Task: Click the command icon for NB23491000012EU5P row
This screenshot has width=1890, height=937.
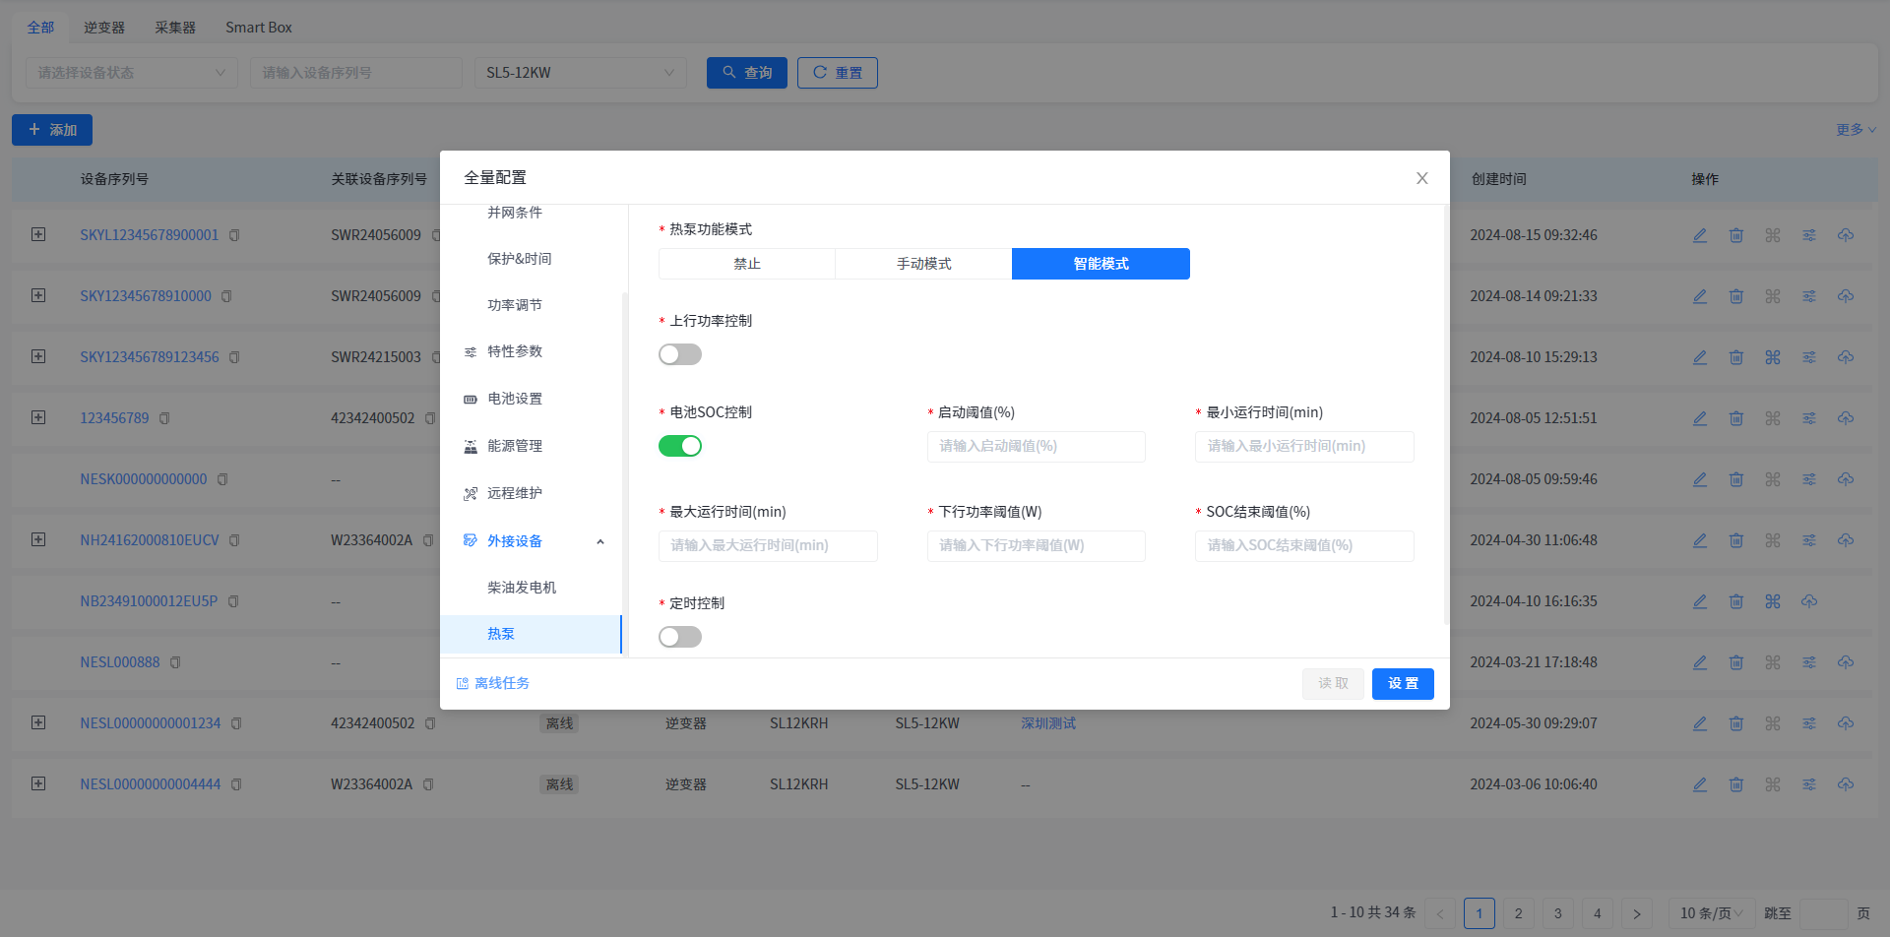Action: (1773, 601)
